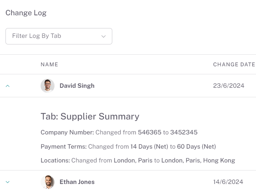Expand Ethan Jones's change log entry
The width and height of the screenshot is (256, 196).
pyautogui.click(x=8, y=182)
